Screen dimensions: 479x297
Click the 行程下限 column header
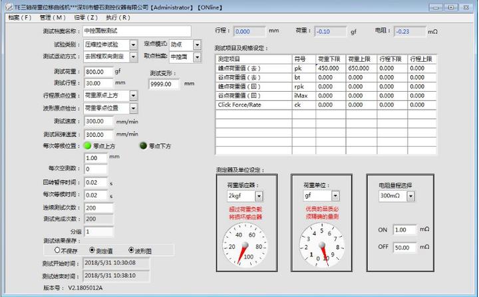click(x=393, y=59)
